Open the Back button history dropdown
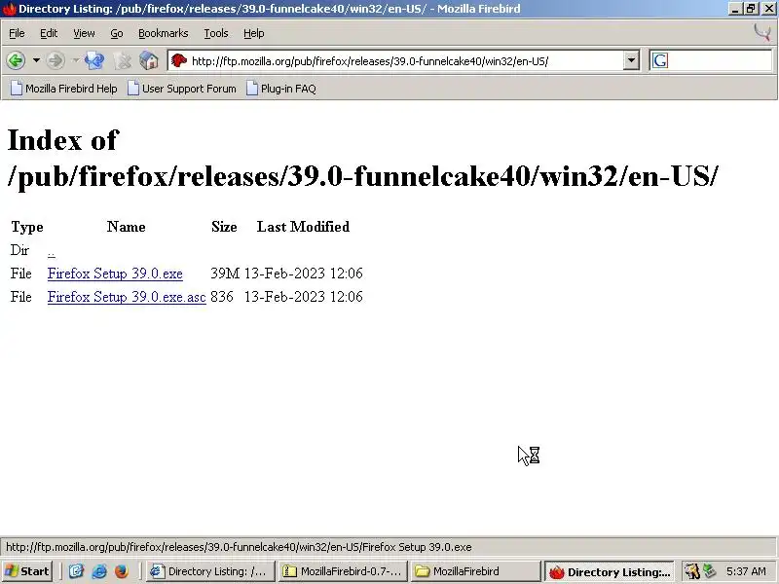Viewport: 779px width, 584px height. [x=36, y=61]
